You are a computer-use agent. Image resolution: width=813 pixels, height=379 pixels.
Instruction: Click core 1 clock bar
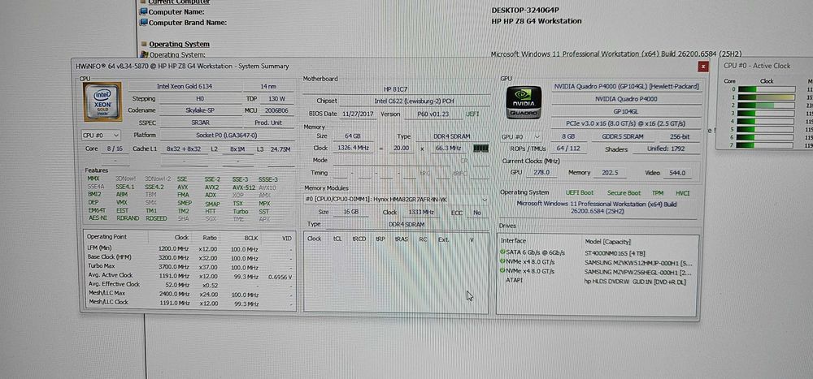click(x=767, y=97)
